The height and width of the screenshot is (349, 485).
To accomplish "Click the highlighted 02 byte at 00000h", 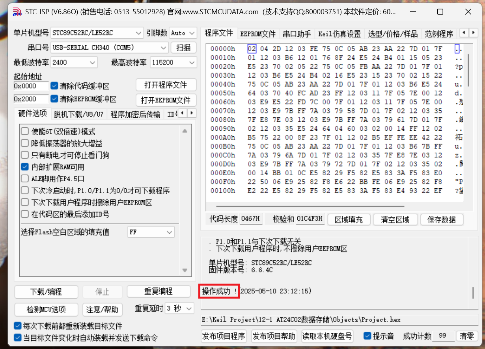I will pos(252,49).
